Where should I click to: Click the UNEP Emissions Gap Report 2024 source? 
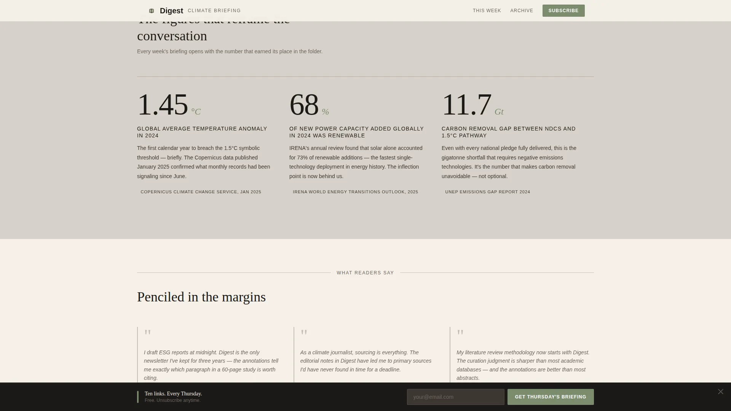(x=488, y=192)
